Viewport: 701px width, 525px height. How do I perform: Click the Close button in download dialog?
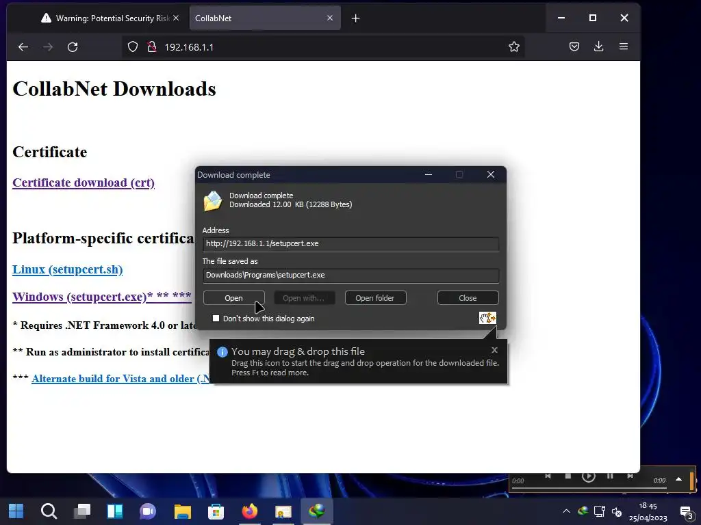468,298
